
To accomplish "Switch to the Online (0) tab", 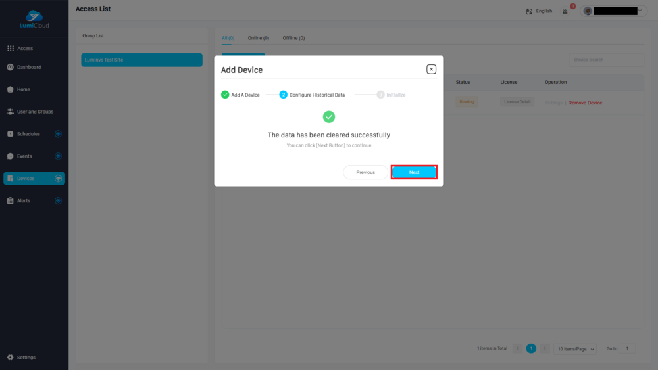I will point(258,38).
